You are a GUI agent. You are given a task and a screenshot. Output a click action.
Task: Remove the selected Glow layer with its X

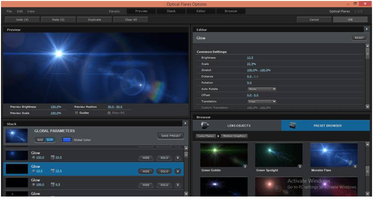click(177, 171)
